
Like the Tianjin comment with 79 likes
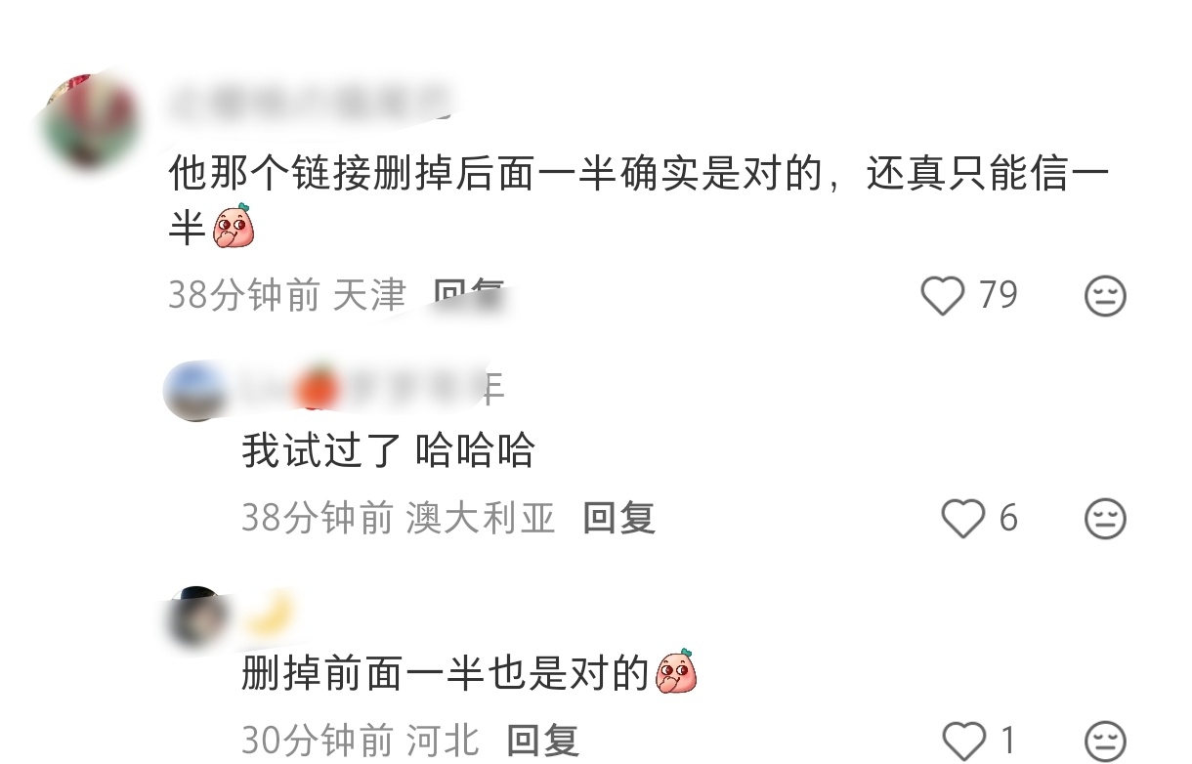(x=943, y=296)
